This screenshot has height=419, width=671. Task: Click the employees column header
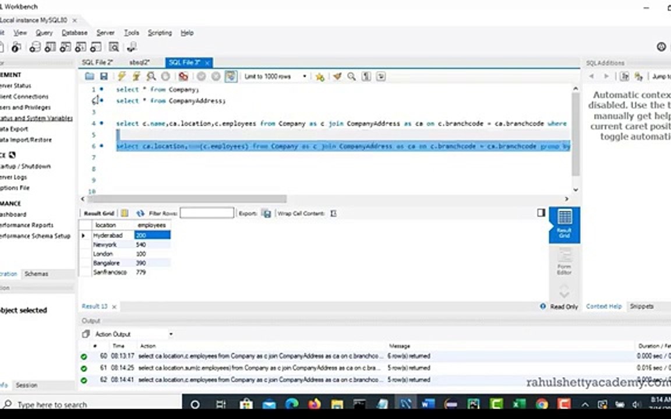[152, 225]
